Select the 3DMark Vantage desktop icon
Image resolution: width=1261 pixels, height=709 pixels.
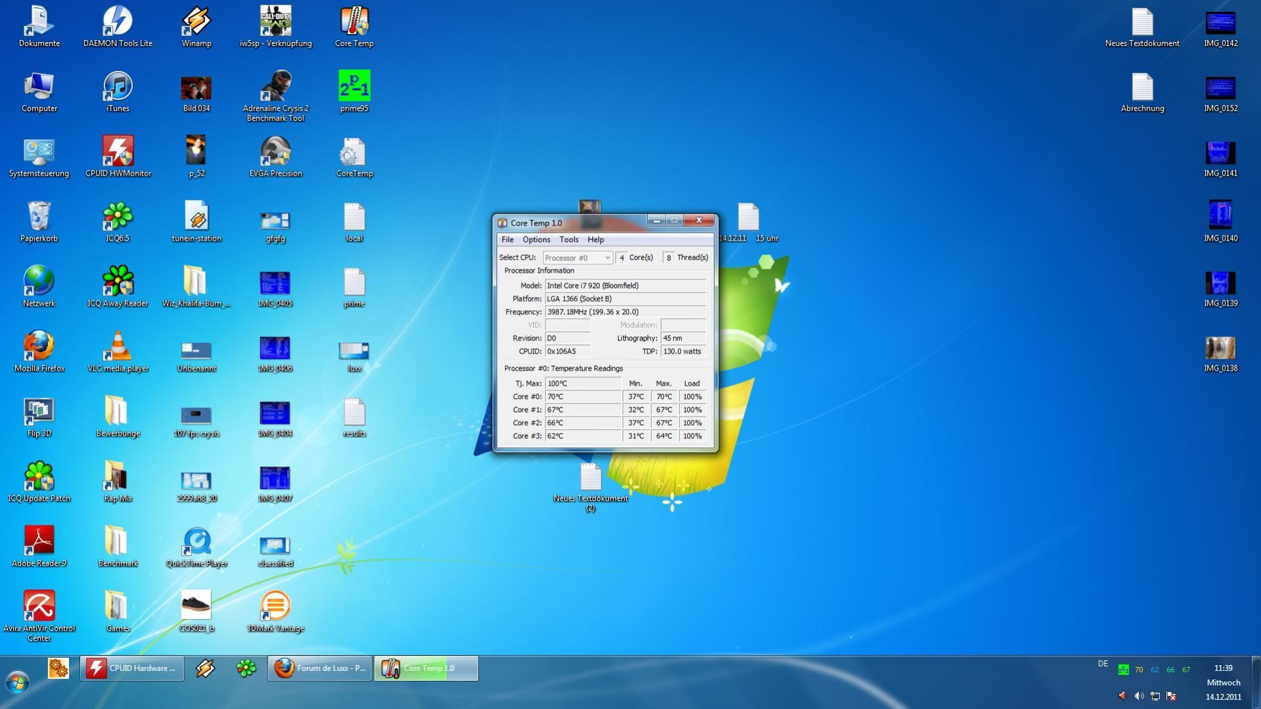coord(275,612)
